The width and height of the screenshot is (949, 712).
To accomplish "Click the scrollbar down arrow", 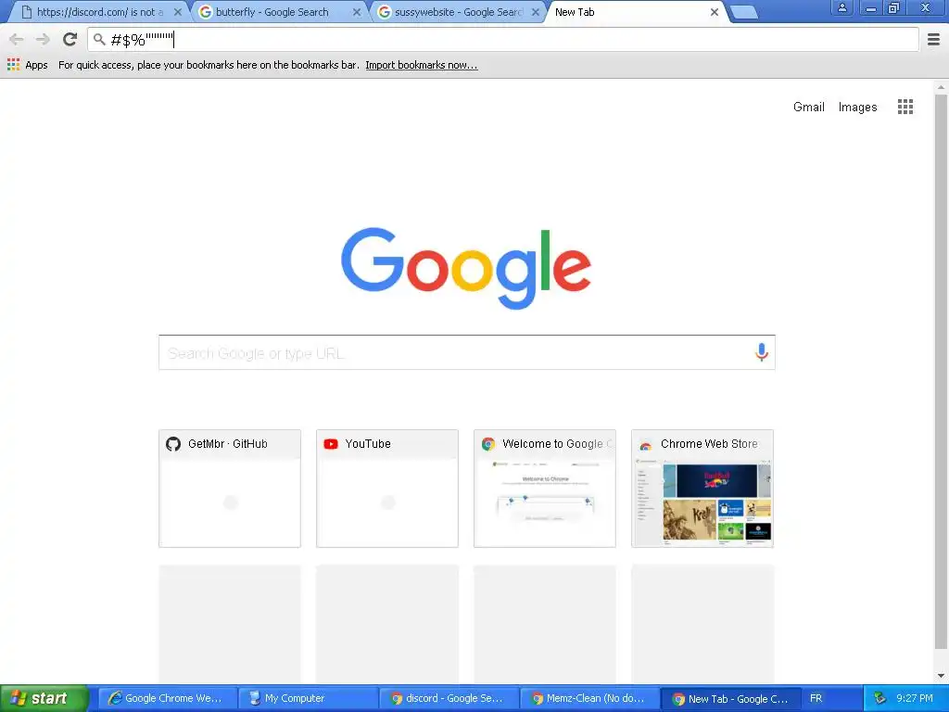I will [x=941, y=676].
